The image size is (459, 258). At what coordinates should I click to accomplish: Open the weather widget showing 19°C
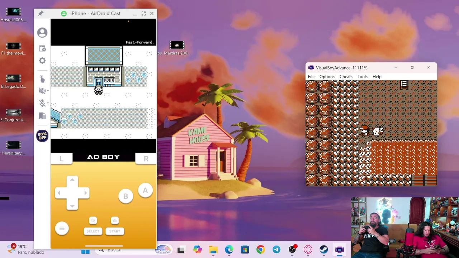(26, 249)
